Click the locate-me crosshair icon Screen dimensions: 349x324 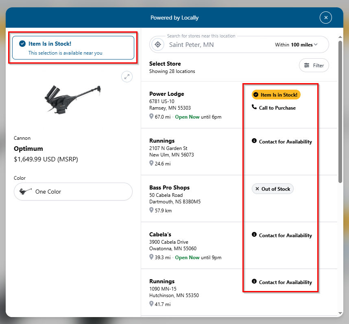tap(158, 44)
